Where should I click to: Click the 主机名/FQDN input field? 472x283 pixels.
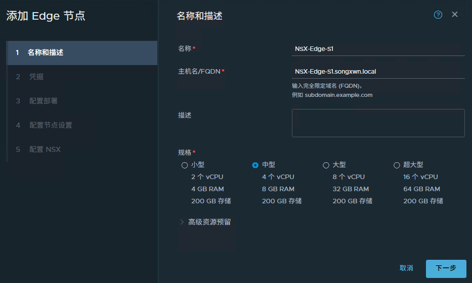[x=378, y=72]
